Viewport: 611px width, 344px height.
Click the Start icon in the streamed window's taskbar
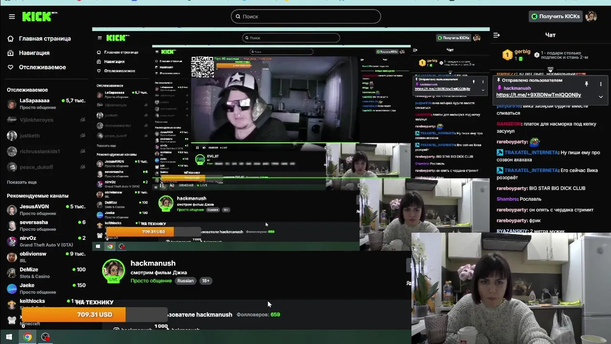point(98,247)
